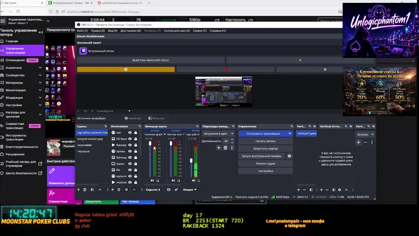
Task: Toggle visibility of the экран source
Action: tap(130, 164)
